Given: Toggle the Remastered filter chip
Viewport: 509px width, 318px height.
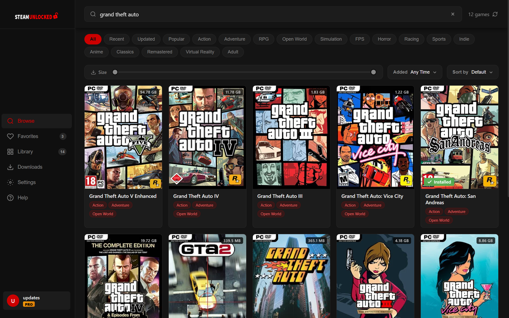Looking at the screenshot, I should click(x=160, y=52).
